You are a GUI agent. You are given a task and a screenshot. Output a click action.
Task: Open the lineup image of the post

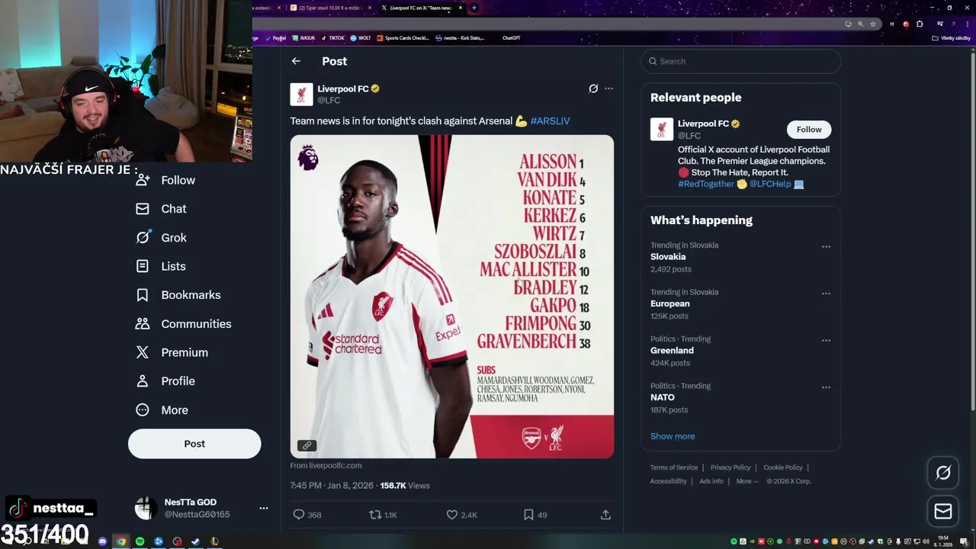(x=451, y=297)
